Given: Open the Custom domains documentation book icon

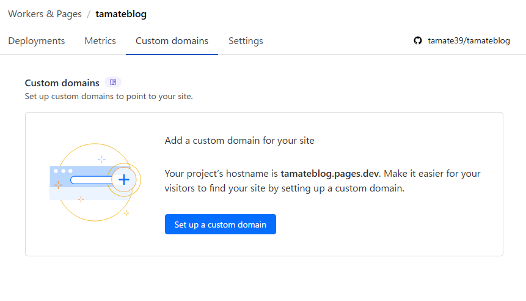Looking at the screenshot, I should click(113, 83).
